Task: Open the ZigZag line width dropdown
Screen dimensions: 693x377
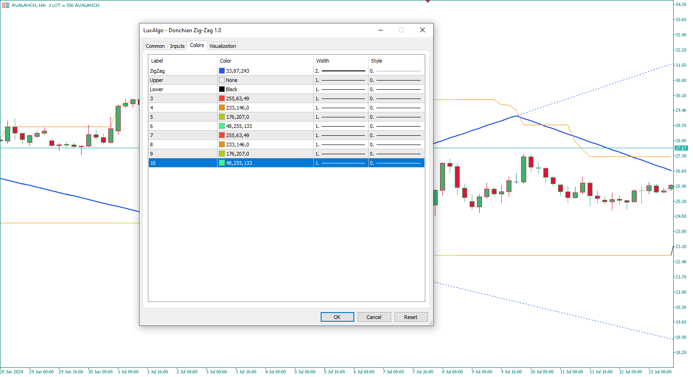Action: pyautogui.click(x=341, y=71)
